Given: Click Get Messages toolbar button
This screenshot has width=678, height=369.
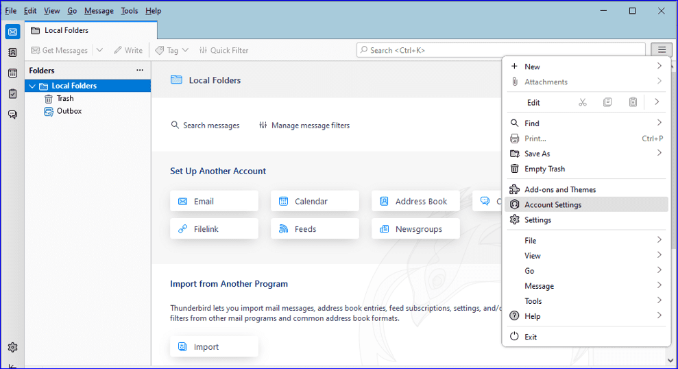Looking at the screenshot, I should tap(60, 50).
